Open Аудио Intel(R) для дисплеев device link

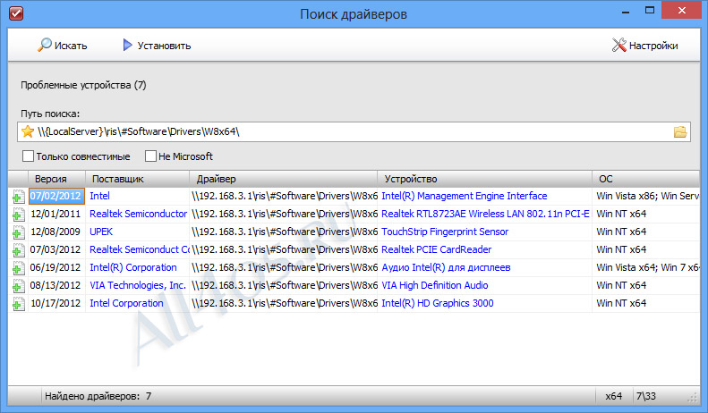[446, 267]
